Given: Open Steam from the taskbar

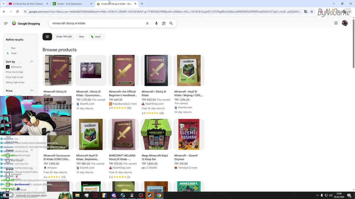Looking at the screenshot, I should pos(149,195).
